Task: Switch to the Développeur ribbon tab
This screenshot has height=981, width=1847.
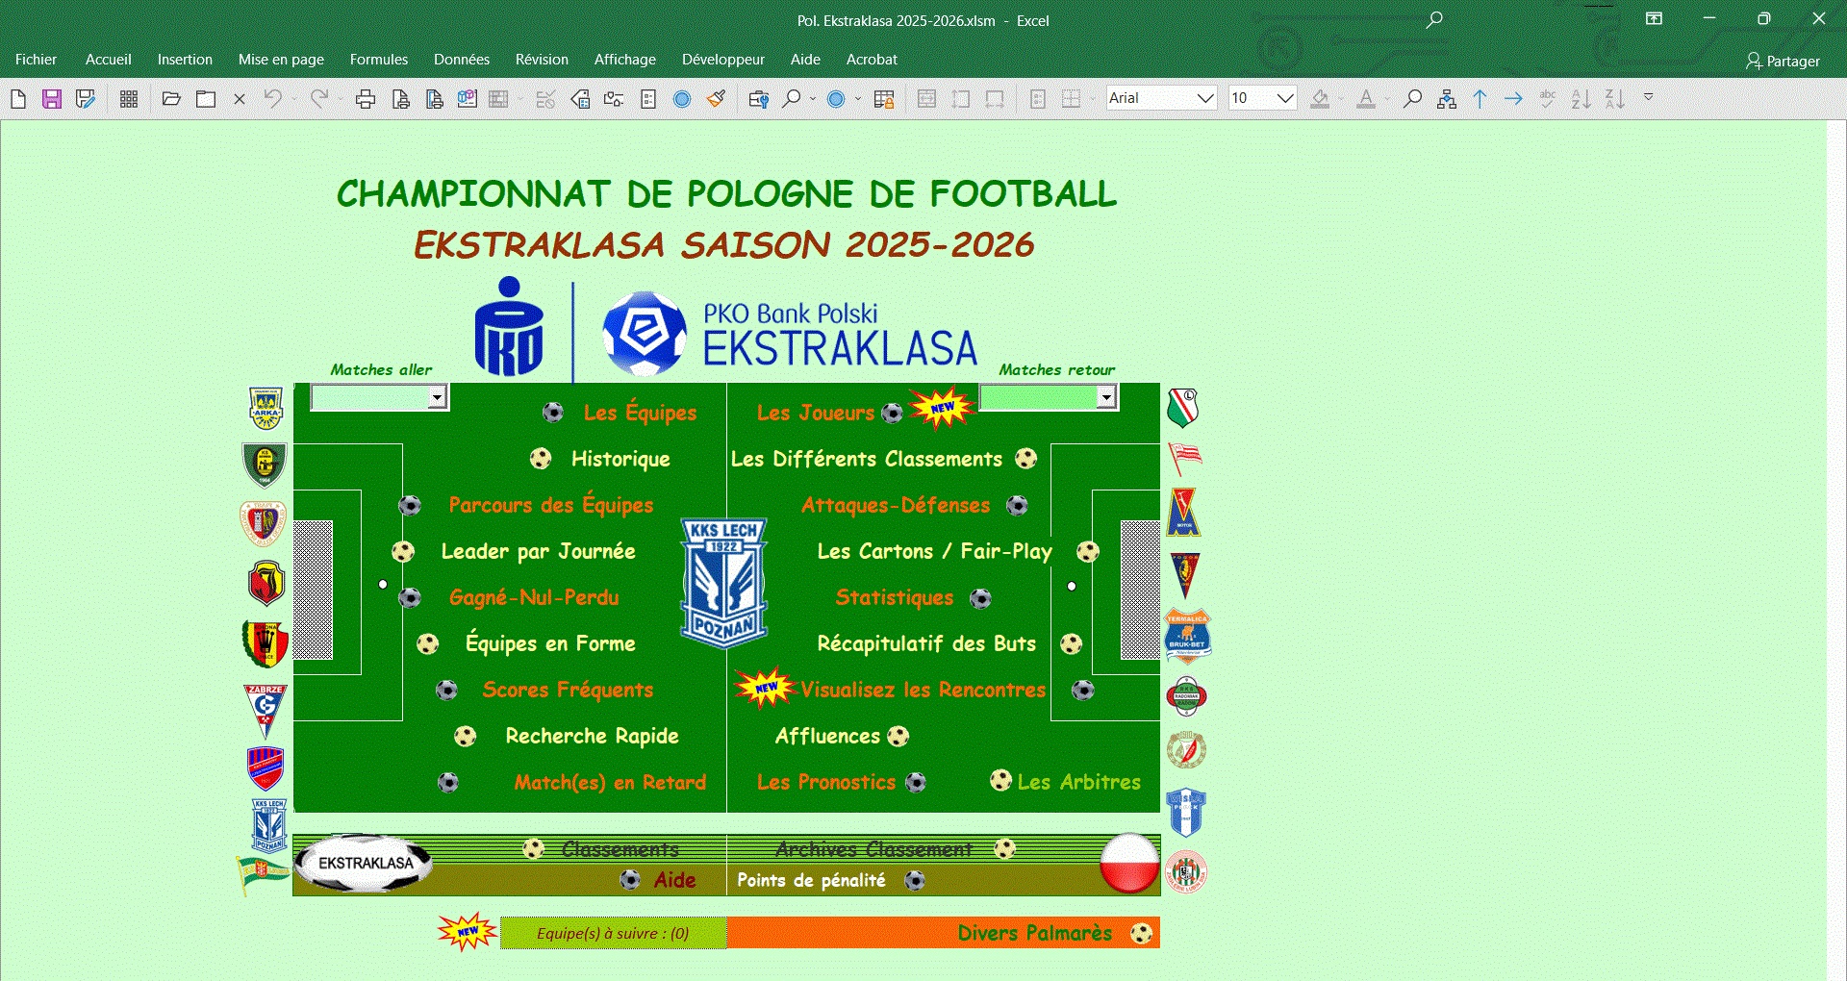Action: tap(722, 60)
